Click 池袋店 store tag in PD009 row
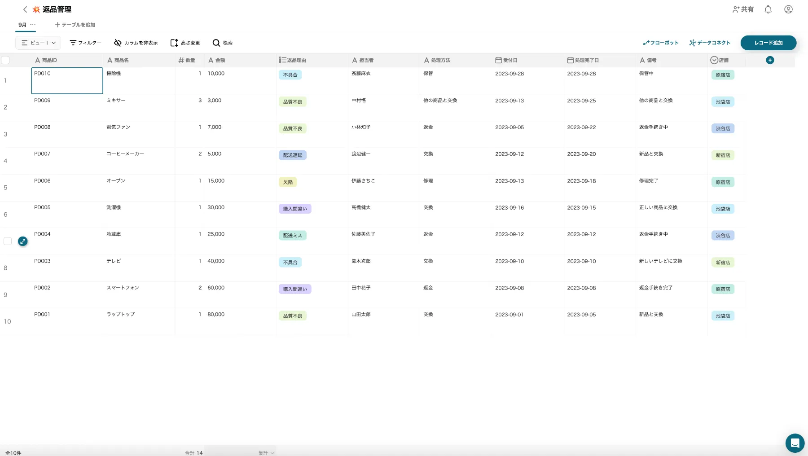The image size is (808, 456). point(723,102)
